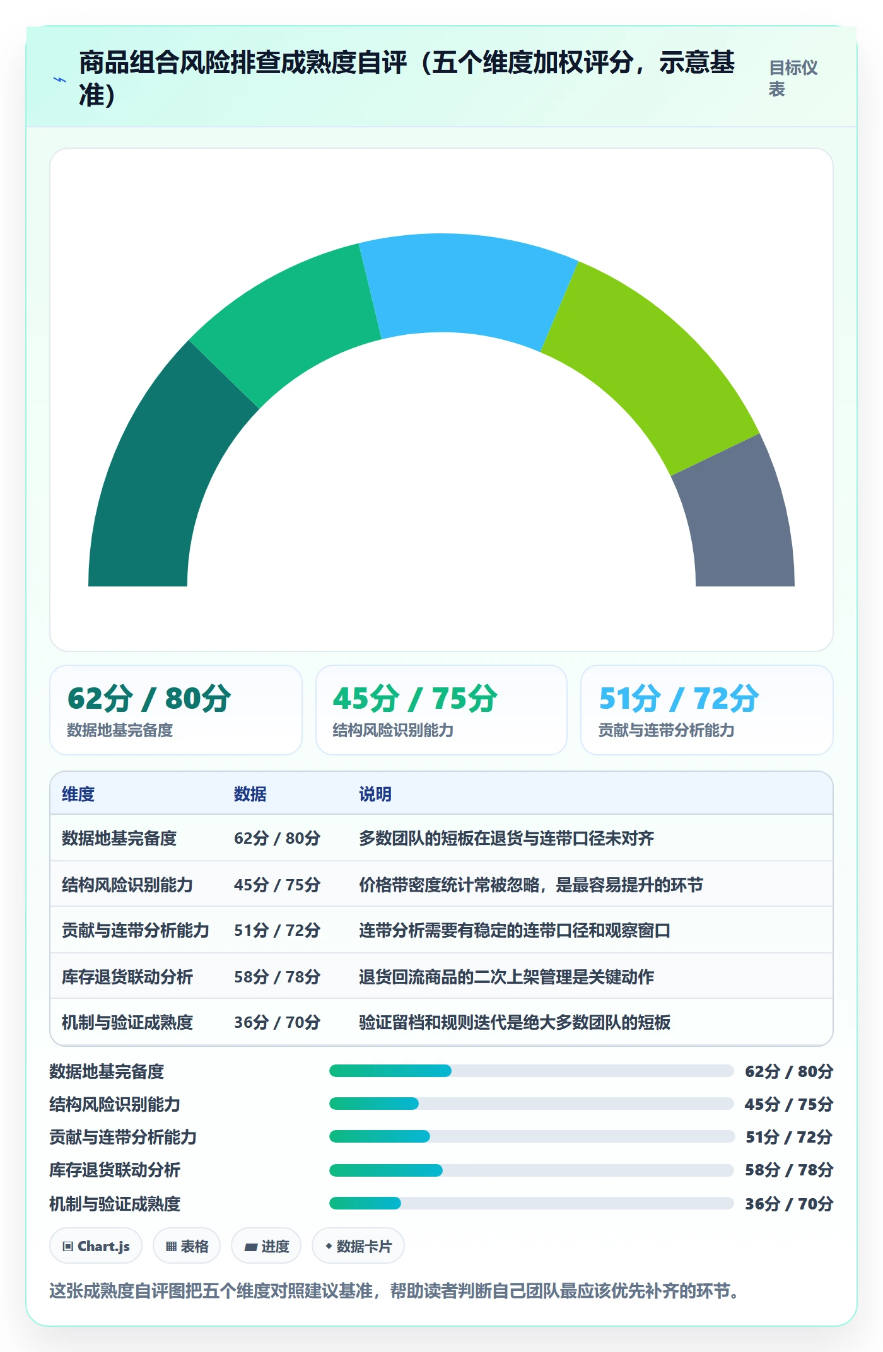Click the 结构风险识别能力 progress bar
The width and height of the screenshot is (883, 1352).
coord(531,1104)
